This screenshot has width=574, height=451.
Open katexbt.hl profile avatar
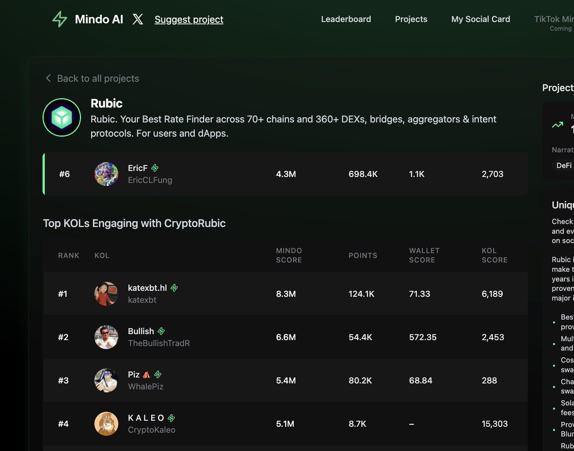106,294
